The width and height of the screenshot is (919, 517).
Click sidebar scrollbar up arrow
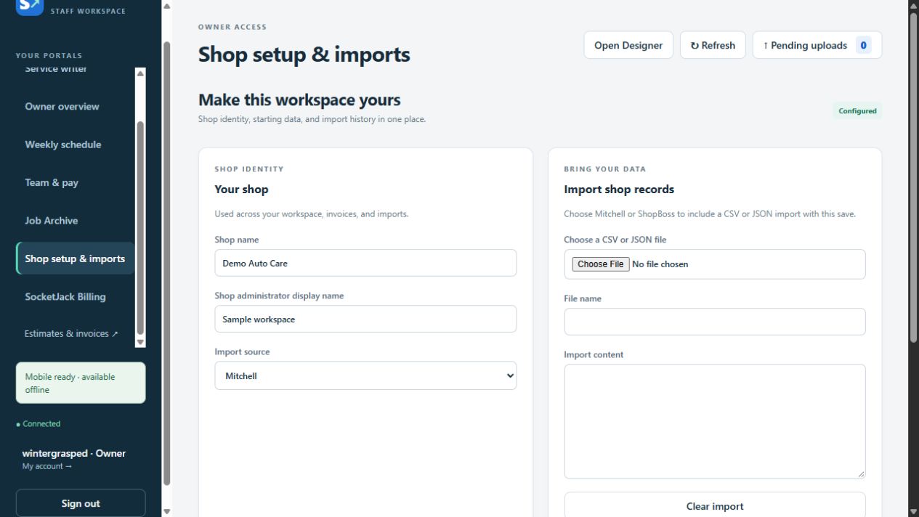(166, 7)
